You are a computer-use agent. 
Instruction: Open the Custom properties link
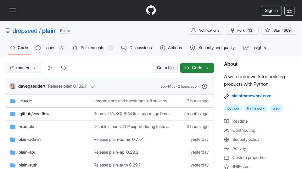click(x=249, y=157)
